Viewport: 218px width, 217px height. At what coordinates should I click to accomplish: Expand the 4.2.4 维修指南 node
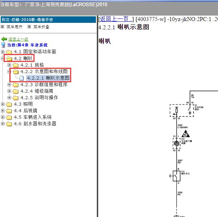pyautogui.click(x=9, y=91)
